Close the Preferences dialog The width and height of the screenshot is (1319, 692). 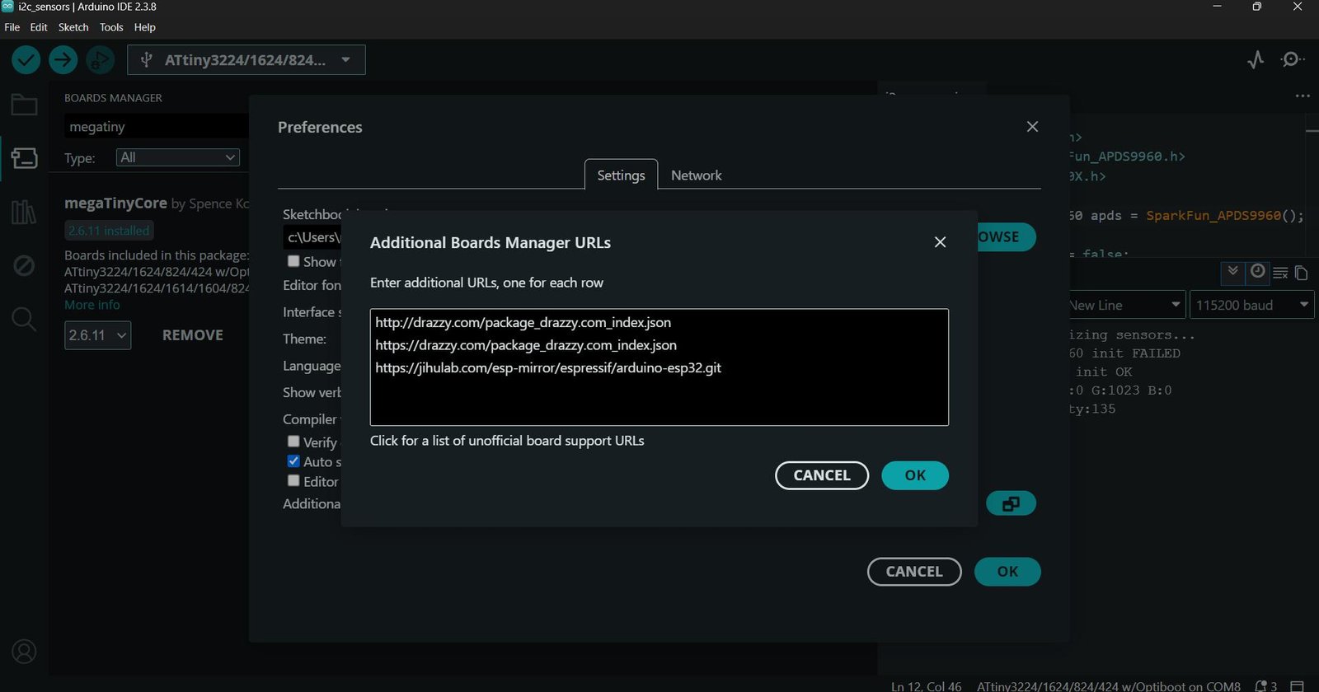(x=1032, y=127)
